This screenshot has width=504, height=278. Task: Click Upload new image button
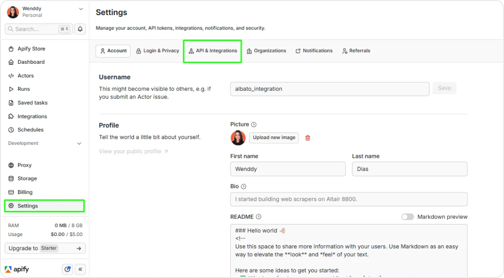tap(274, 138)
